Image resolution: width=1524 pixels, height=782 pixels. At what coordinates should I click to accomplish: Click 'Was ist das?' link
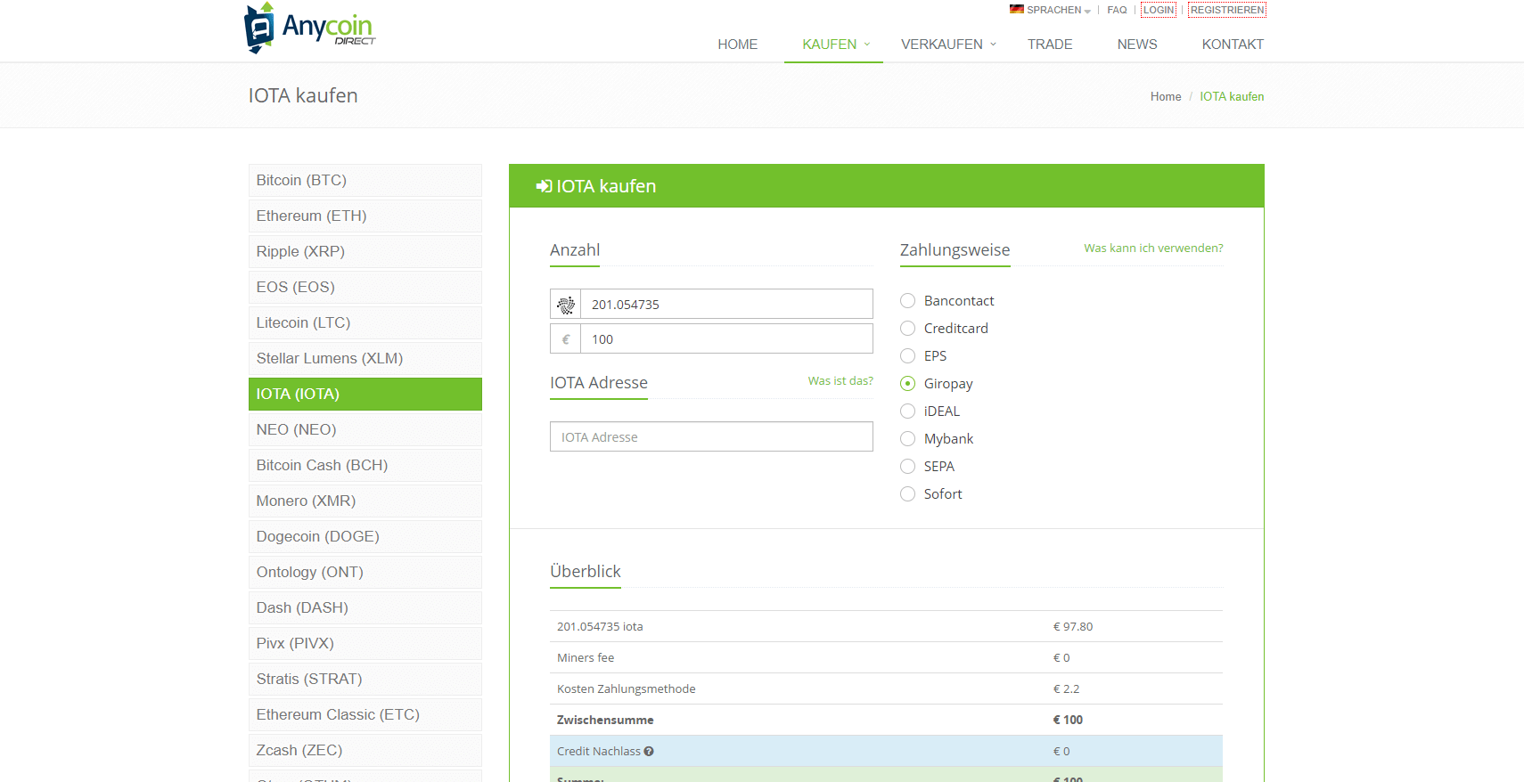(840, 381)
